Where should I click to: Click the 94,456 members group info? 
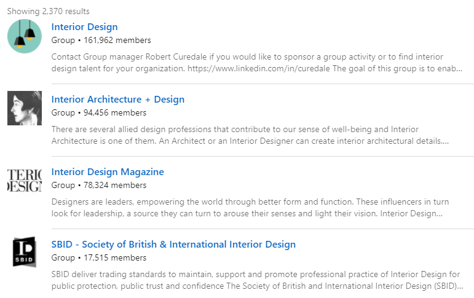98,112
